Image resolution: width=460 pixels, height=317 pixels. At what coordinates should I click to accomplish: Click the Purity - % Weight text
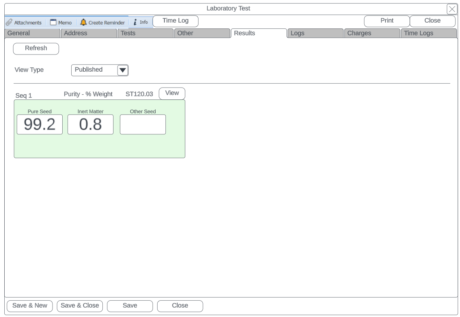tap(88, 94)
